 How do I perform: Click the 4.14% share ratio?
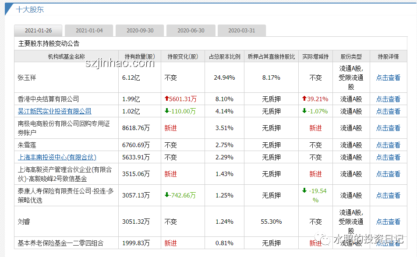point(224,111)
